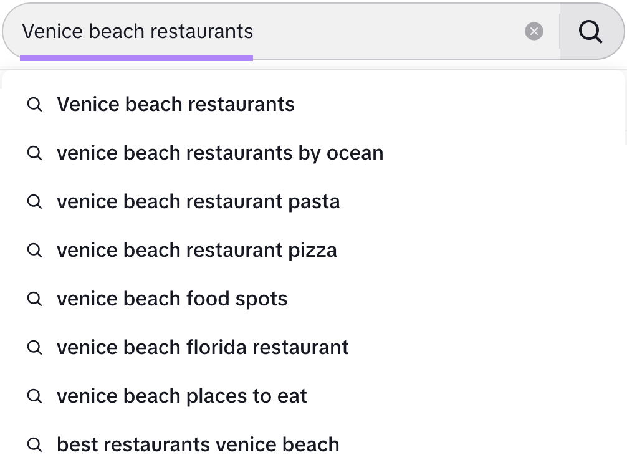Click the magnifier icon beside "Venice beach restaurants"
The height and width of the screenshot is (470, 627).
pyautogui.click(x=35, y=104)
